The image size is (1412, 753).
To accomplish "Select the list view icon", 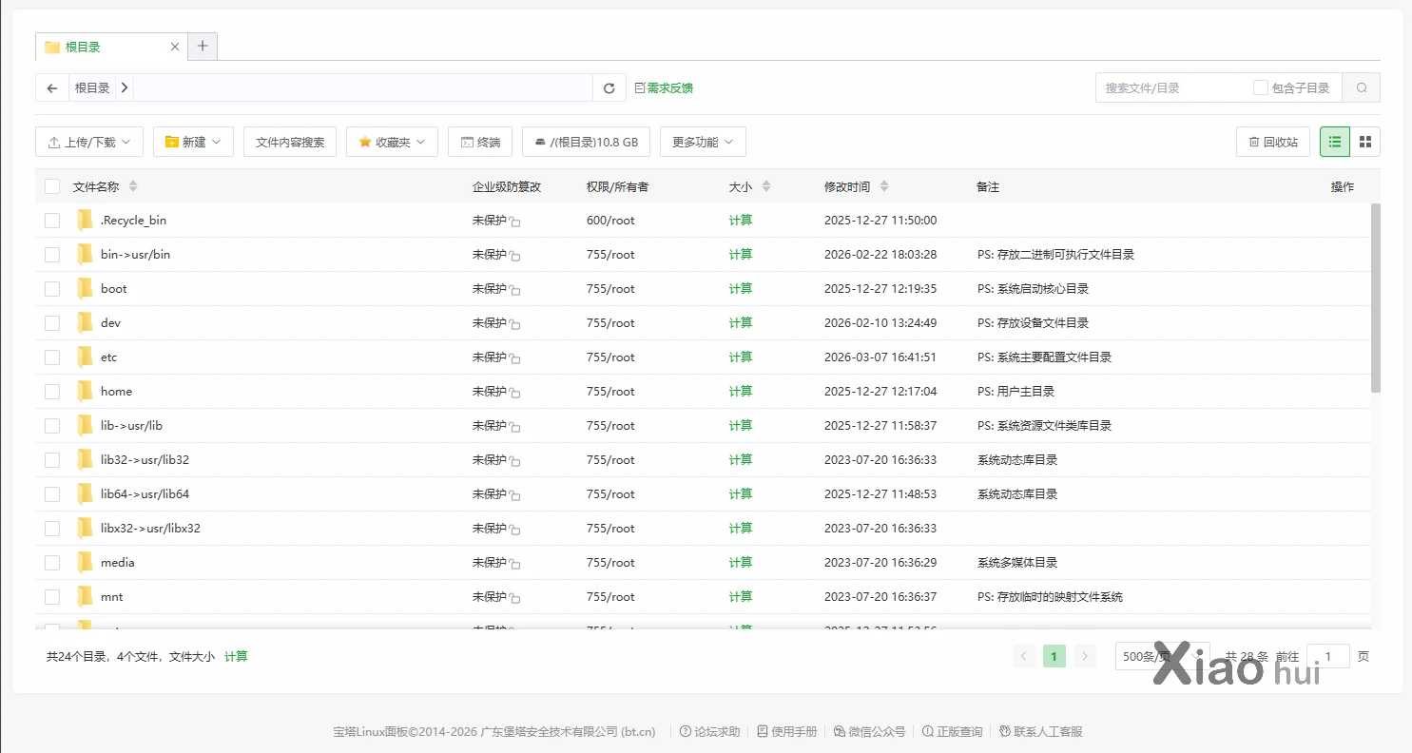I will (1333, 141).
